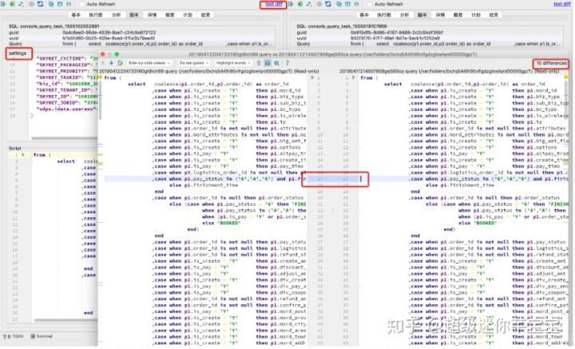Click the run arrow beside 'from (' in the Script panel
This screenshot has width=575, height=349.
point(22,155)
